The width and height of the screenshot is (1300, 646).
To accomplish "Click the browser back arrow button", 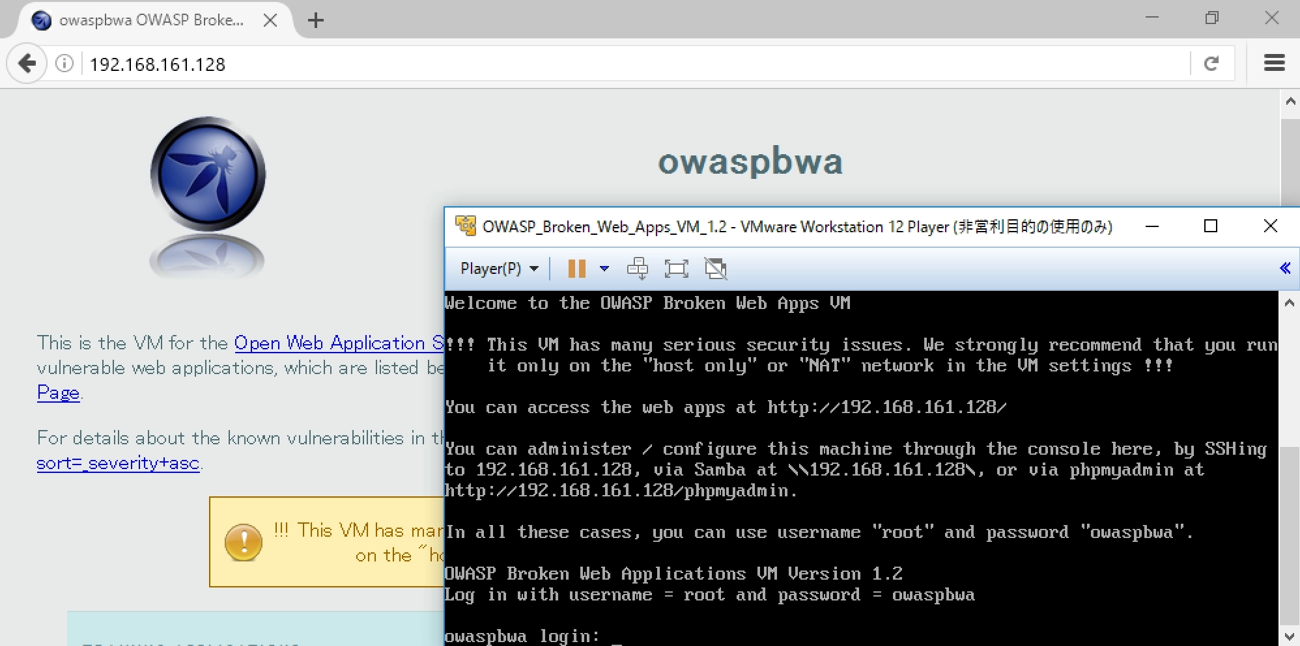I will [x=27, y=64].
